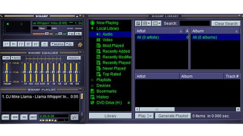Click the scrolling song title display

58,23
